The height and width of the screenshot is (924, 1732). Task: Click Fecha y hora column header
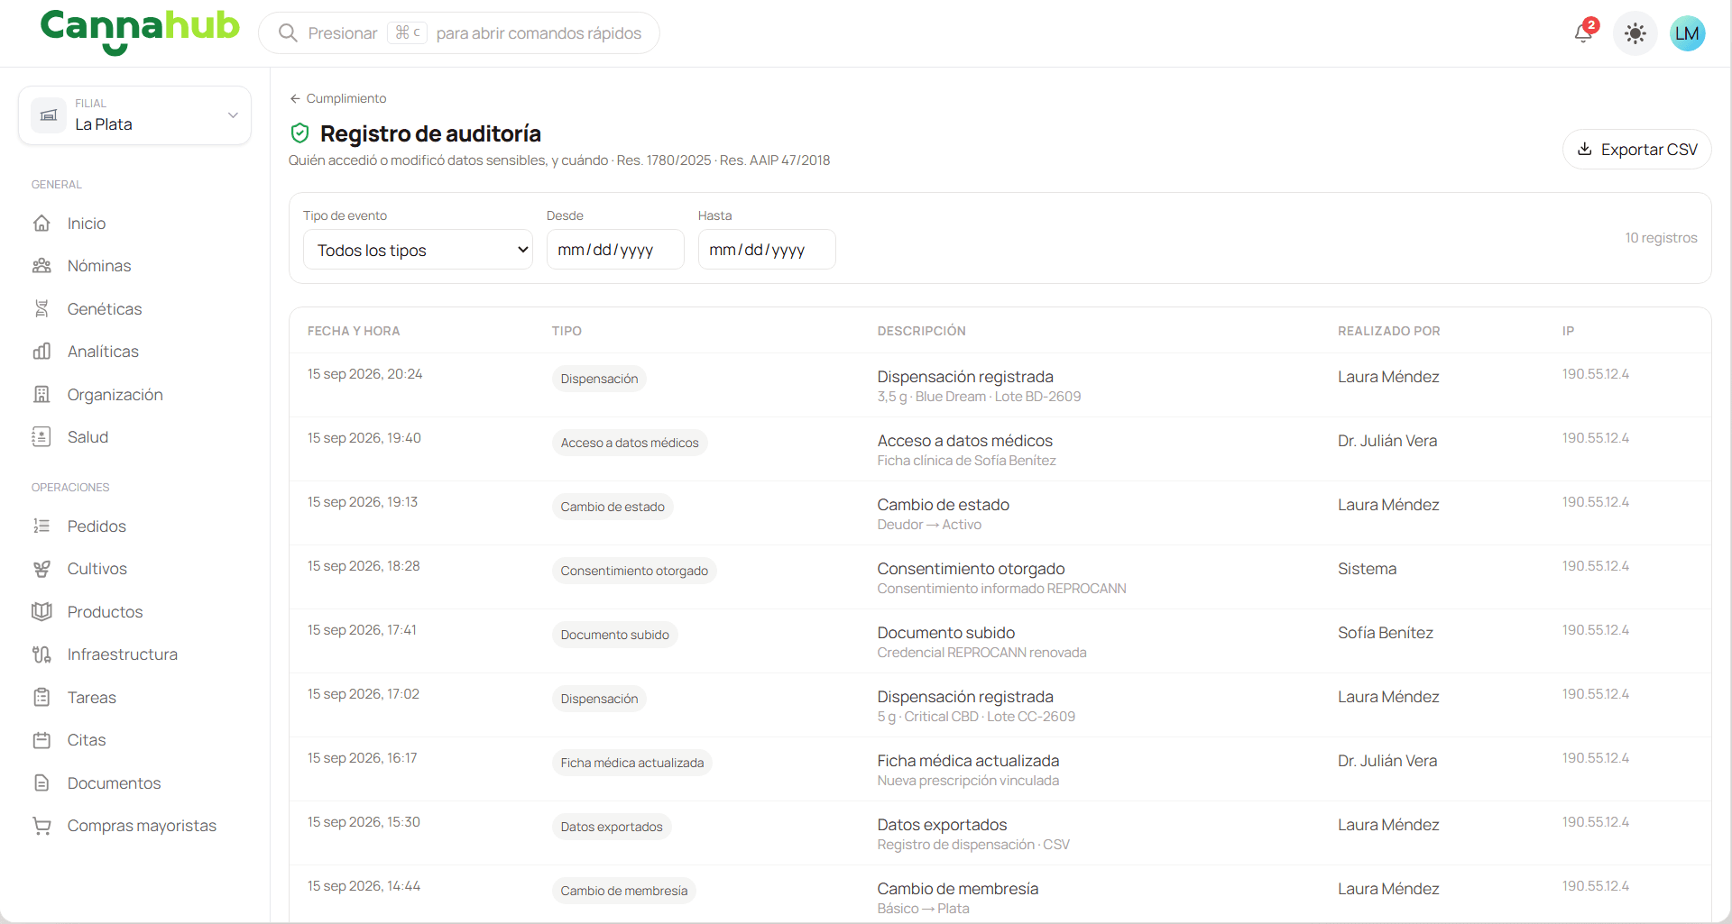tap(354, 331)
